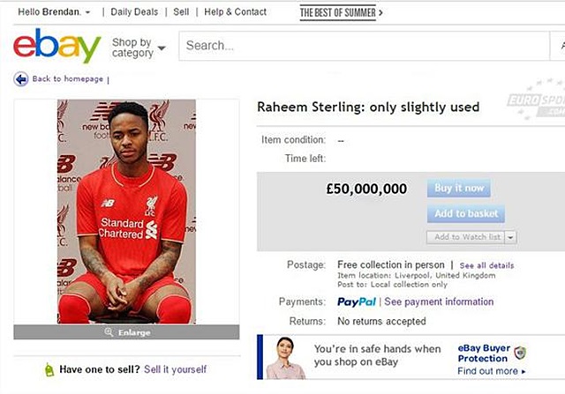
Task: Expand the Add to Watch list arrow
Action: (x=511, y=237)
